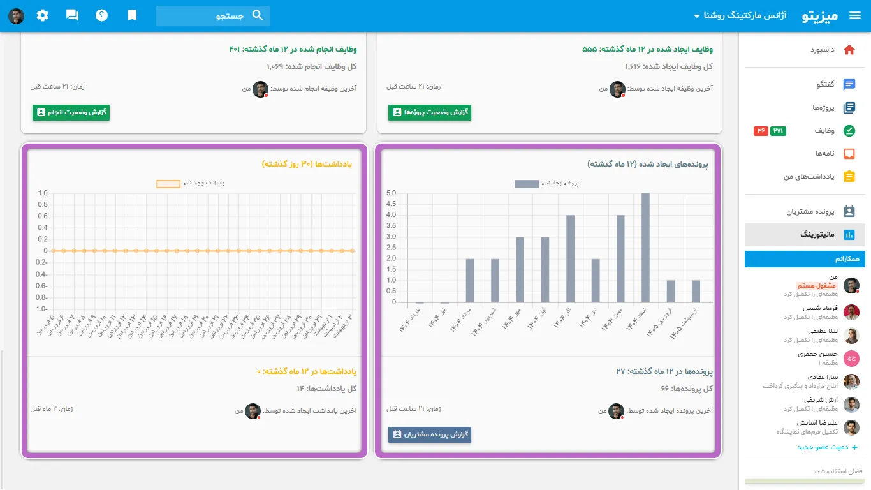Screen dimensions: 871x490
Task: Click the help question mark icon
Action: click(102, 15)
